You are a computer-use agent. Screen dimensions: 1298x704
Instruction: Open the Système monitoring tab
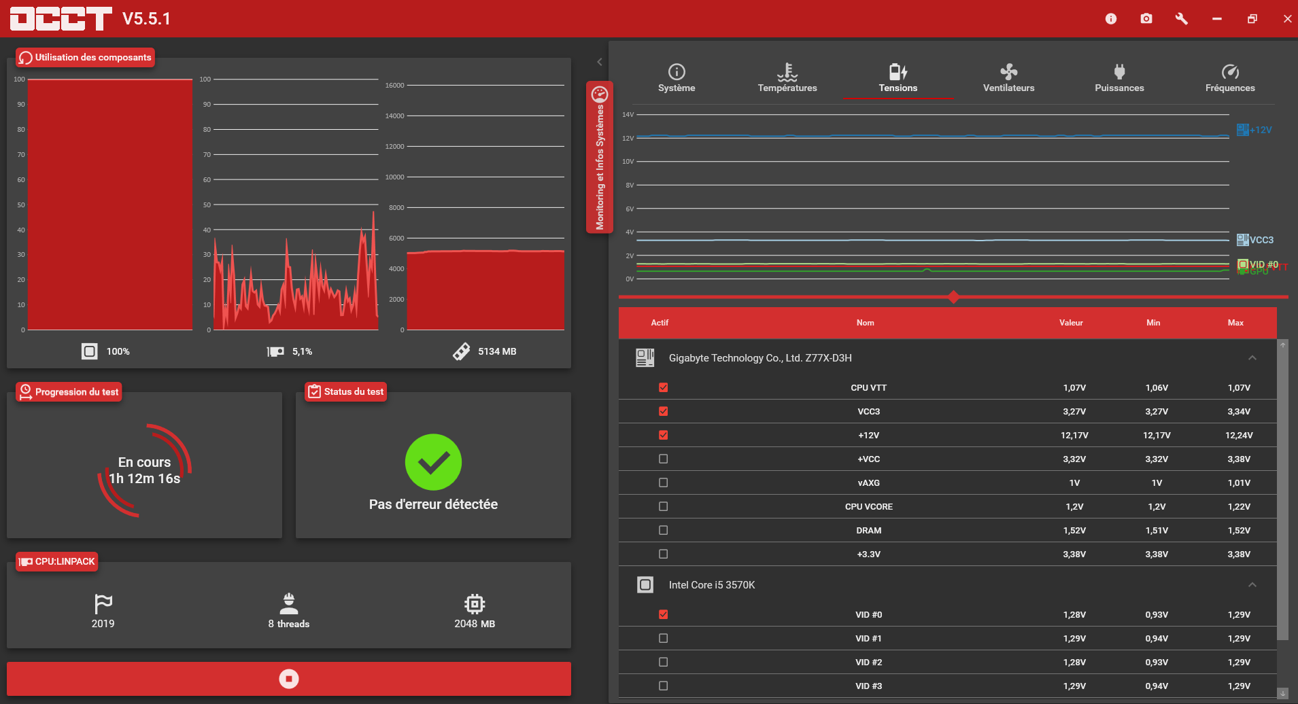(677, 78)
